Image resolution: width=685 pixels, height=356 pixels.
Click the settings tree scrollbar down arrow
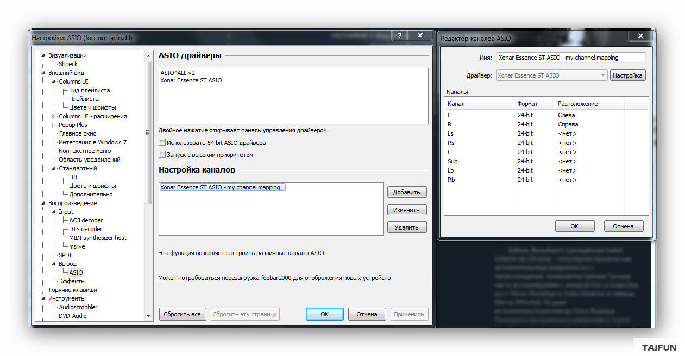click(x=148, y=316)
